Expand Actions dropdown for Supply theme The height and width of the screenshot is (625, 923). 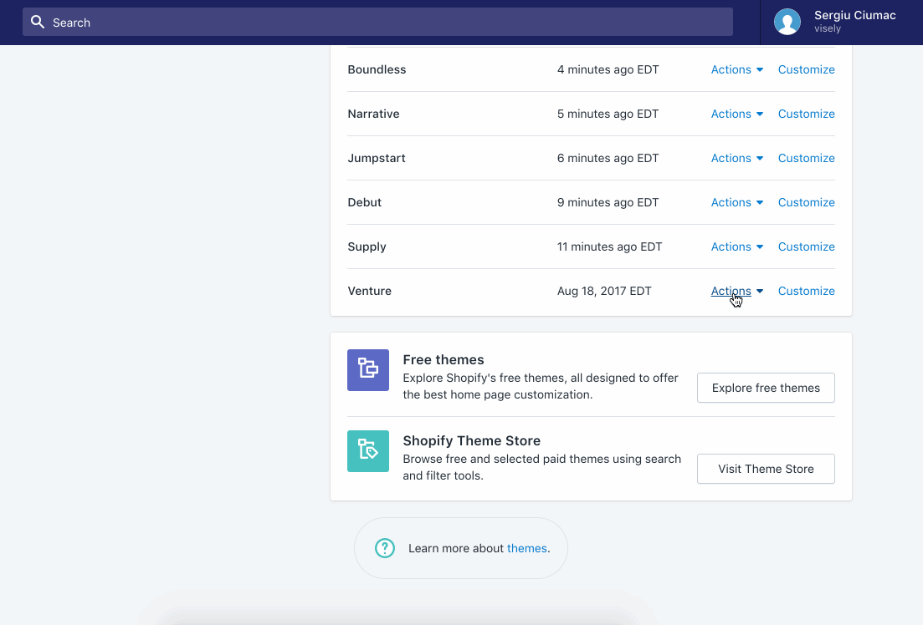coord(736,247)
